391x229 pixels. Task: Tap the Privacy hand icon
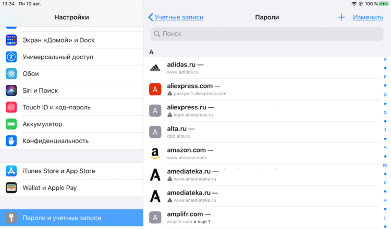point(11,141)
